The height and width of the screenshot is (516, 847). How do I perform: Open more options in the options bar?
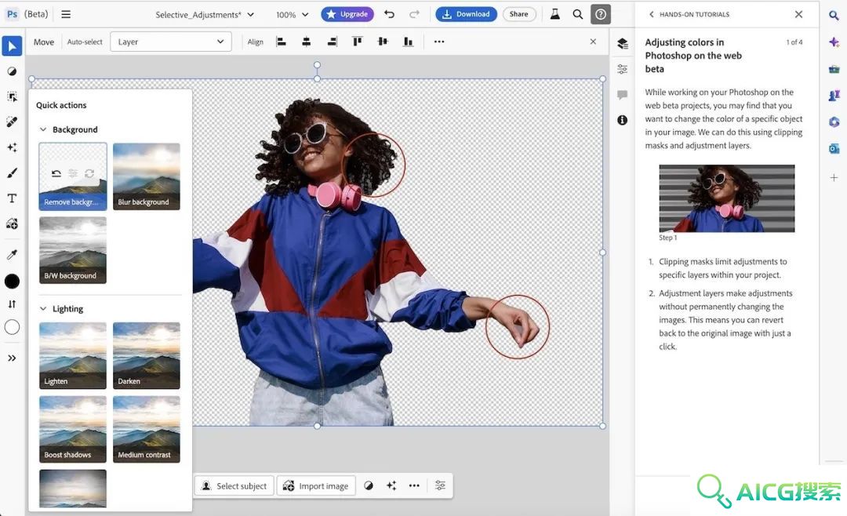click(x=439, y=42)
